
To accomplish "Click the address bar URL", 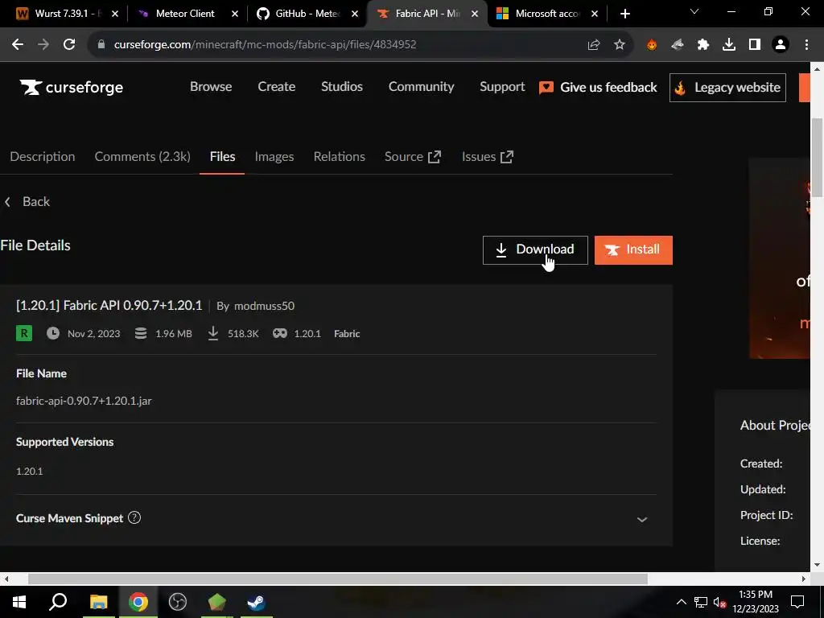I will pos(266,45).
